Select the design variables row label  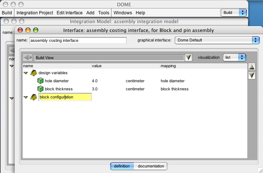click(53, 73)
